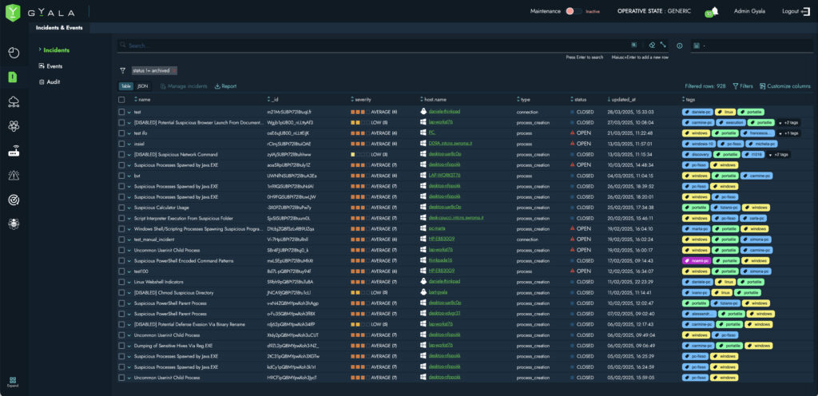Open the warning triangle sidebar icon
Screen dimensions: 818x396
coord(14,175)
